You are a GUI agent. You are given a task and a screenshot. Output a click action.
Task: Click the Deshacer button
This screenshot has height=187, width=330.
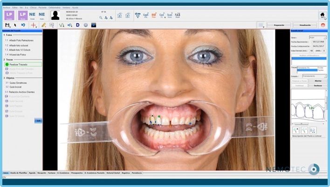(x=318, y=86)
